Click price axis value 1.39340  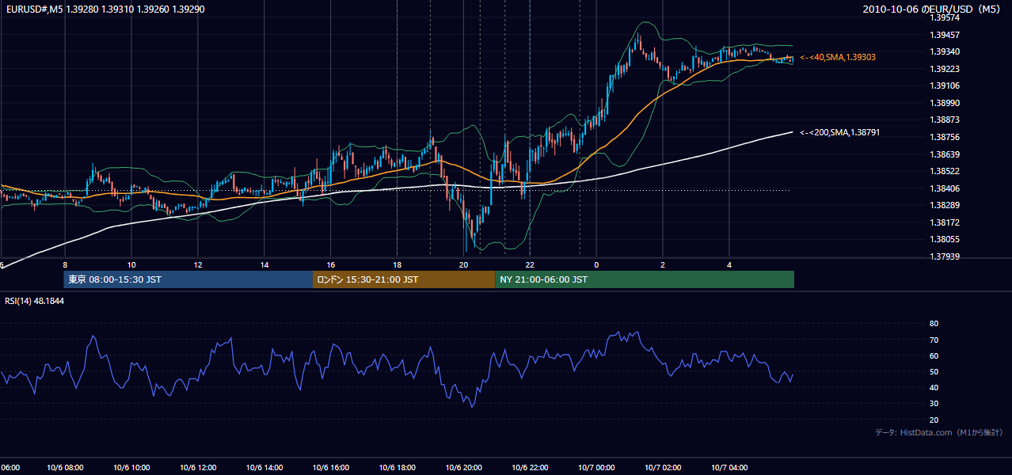944,51
